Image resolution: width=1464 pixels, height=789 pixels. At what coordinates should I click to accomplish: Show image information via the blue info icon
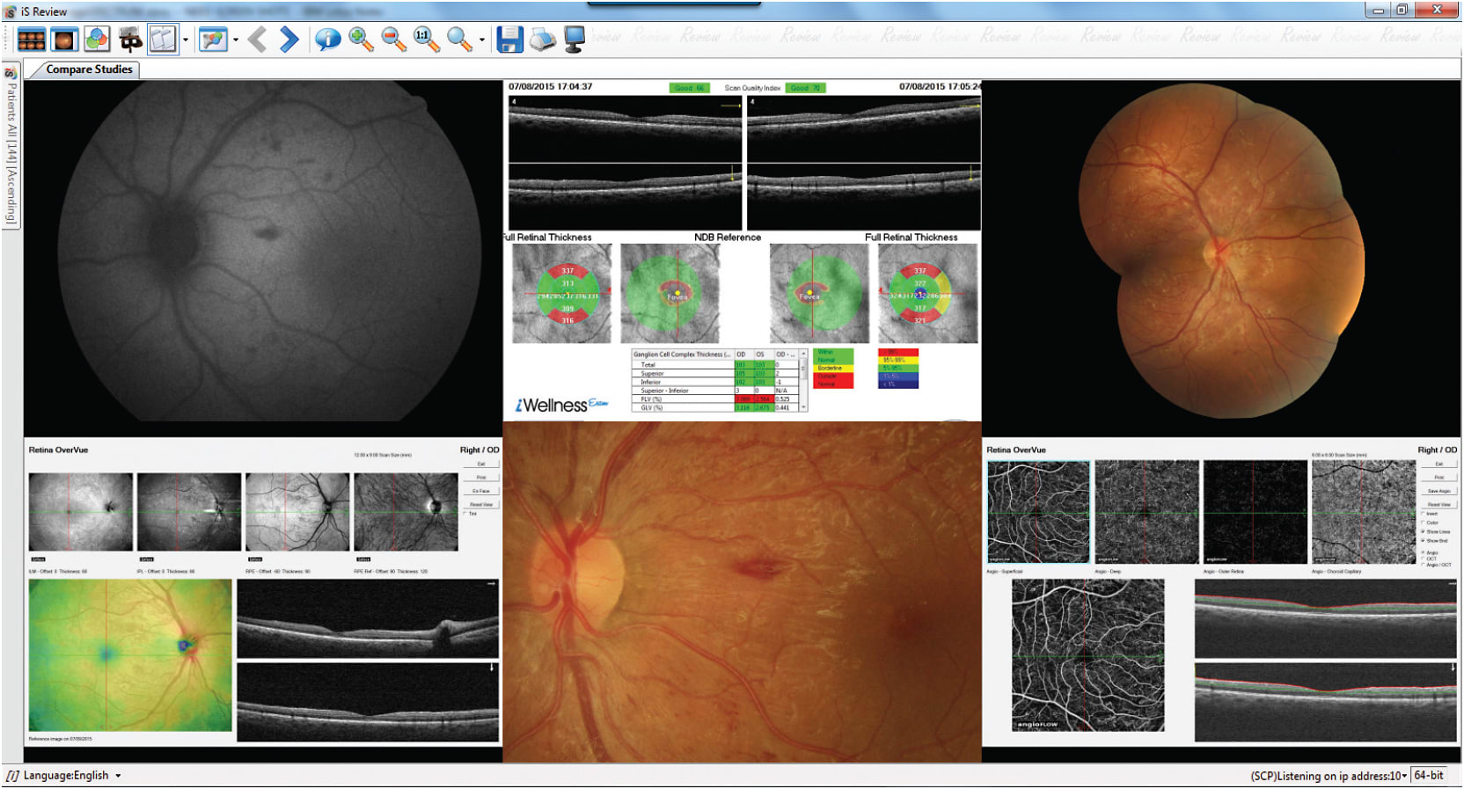click(x=327, y=40)
